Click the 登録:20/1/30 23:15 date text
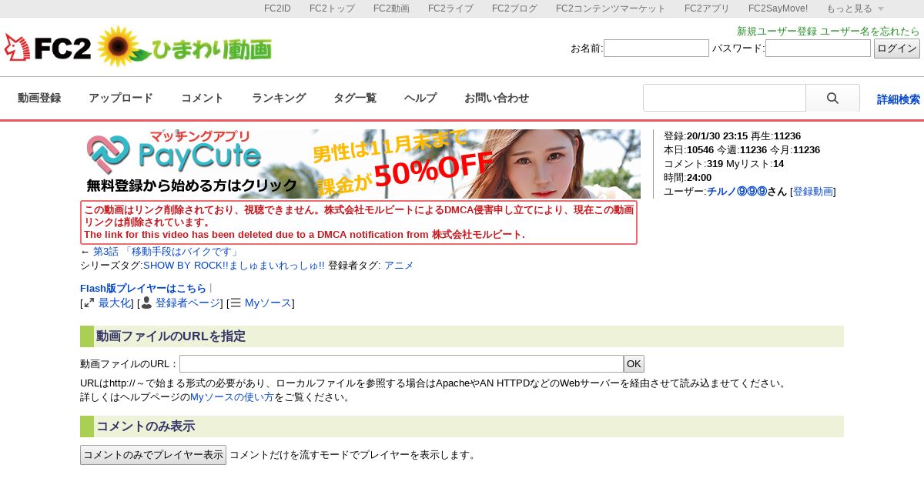924x485 pixels. pyautogui.click(x=705, y=136)
